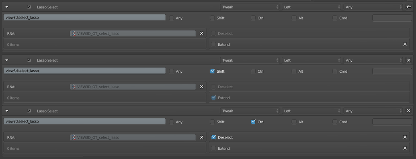Enable Alt modifier in the bottom Lasso entry
The image size is (416, 159).
pos(294,122)
